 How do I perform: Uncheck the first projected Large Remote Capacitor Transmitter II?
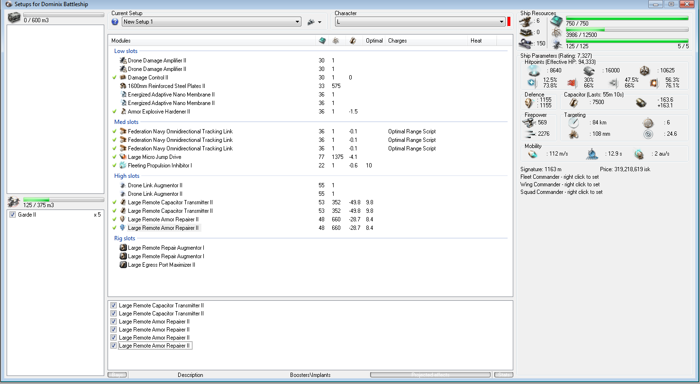(x=113, y=305)
